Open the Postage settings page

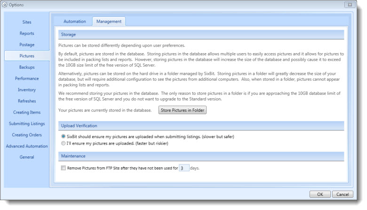click(27, 45)
